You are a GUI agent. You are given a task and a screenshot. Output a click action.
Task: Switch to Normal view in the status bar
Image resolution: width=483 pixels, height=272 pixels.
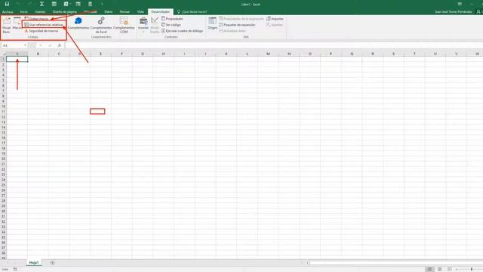pyautogui.click(x=429, y=269)
